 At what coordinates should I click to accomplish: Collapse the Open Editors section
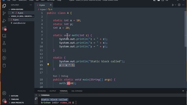click(x=9, y=9)
